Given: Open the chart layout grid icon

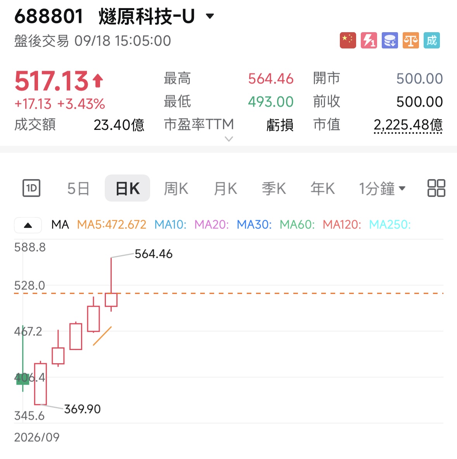Looking at the screenshot, I should 436,188.
